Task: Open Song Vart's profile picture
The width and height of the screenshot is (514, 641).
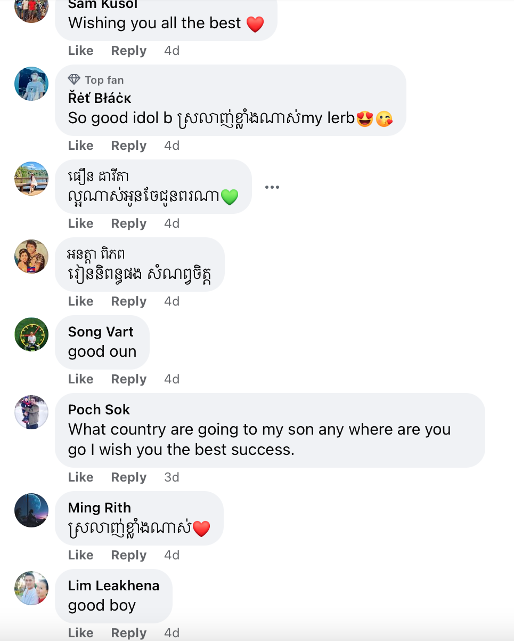Action: (x=31, y=334)
